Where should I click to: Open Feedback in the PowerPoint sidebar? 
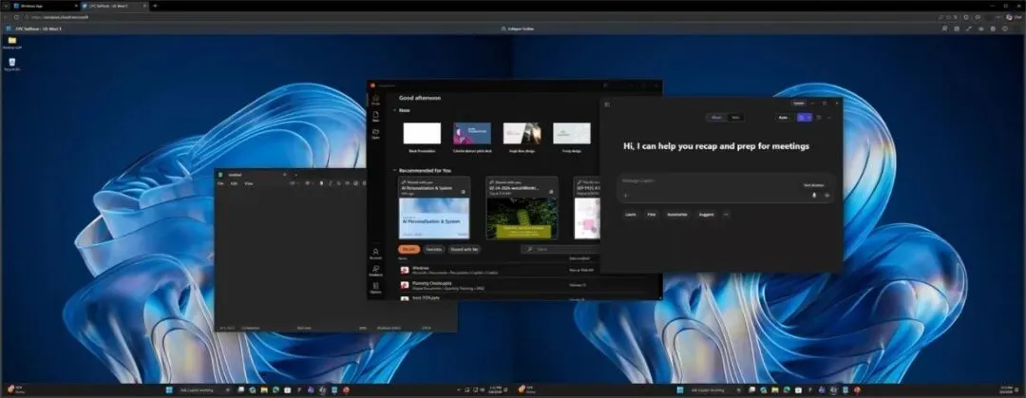[x=375, y=271]
